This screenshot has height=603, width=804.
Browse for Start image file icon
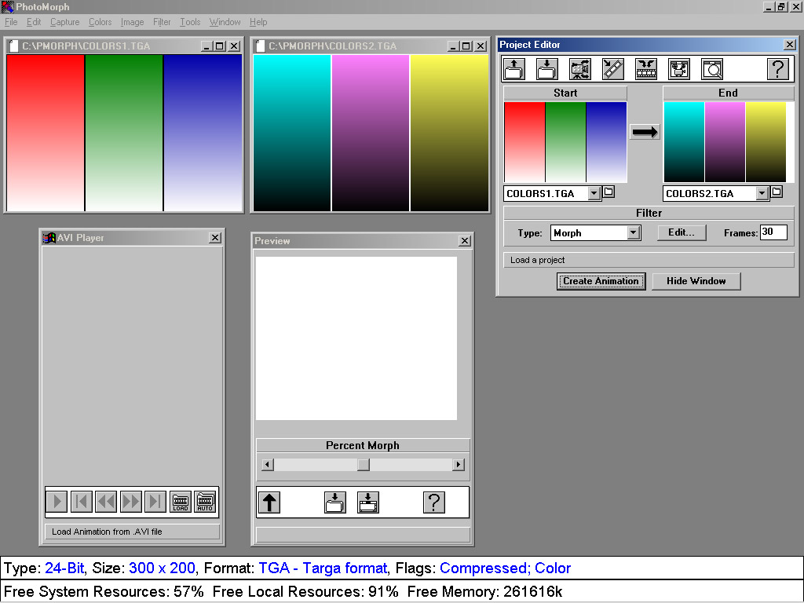point(608,192)
